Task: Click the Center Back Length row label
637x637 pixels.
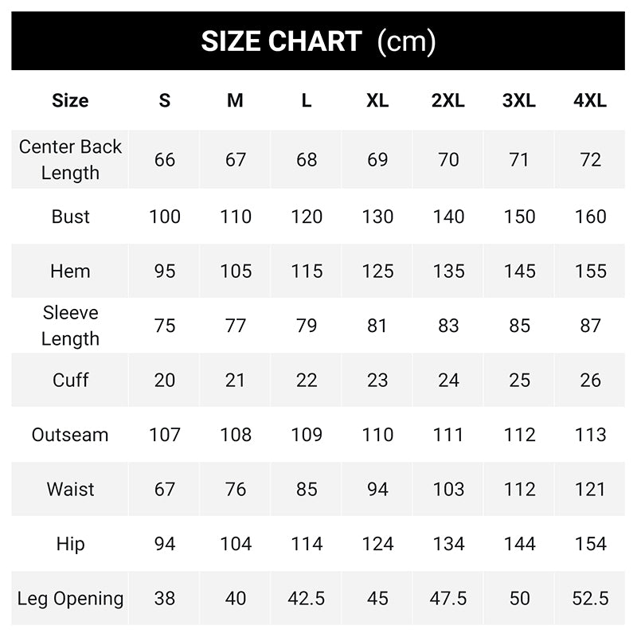Action: tap(70, 159)
